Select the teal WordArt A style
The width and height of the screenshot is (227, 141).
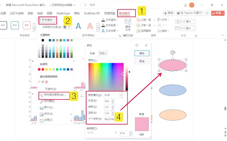pos(78,26)
